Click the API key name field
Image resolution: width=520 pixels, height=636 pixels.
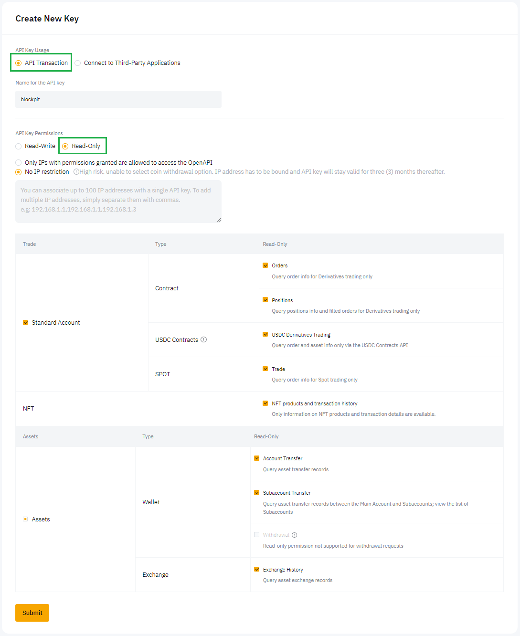click(x=118, y=99)
